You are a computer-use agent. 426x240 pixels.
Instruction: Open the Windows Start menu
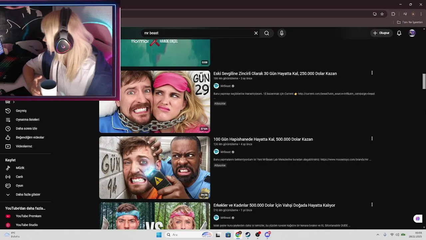[159, 235]
